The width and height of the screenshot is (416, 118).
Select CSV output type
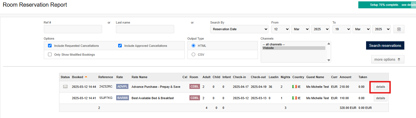[193, 55]
